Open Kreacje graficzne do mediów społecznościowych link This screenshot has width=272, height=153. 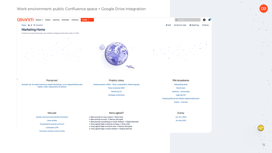(181, 99)
